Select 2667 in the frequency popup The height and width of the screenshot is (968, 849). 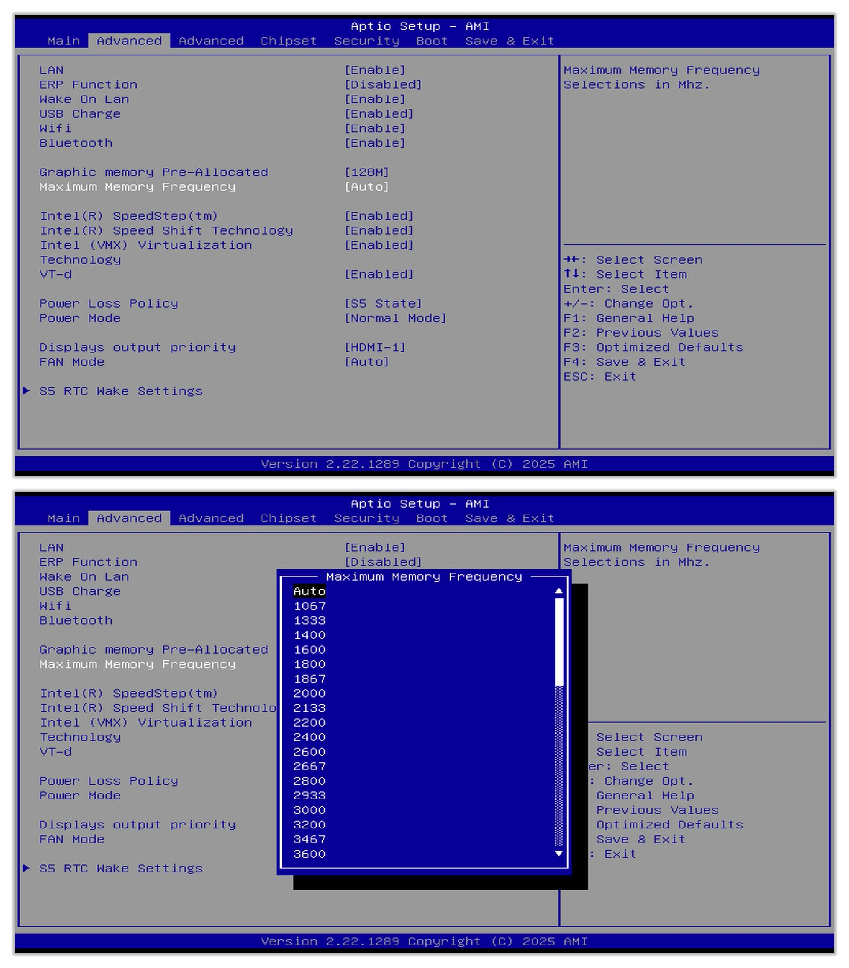click(309, 766)
